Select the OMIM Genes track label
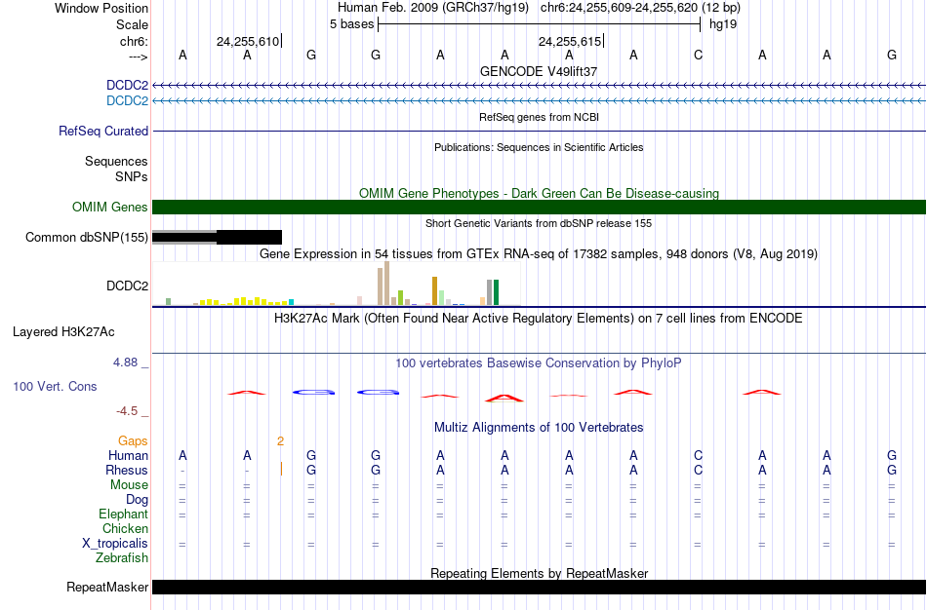 coord(110,207)
